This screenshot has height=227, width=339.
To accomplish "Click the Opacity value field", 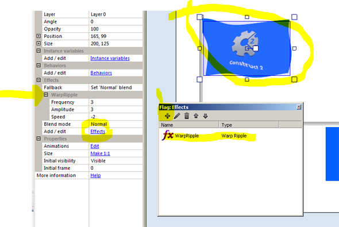I will coord(115,29).
